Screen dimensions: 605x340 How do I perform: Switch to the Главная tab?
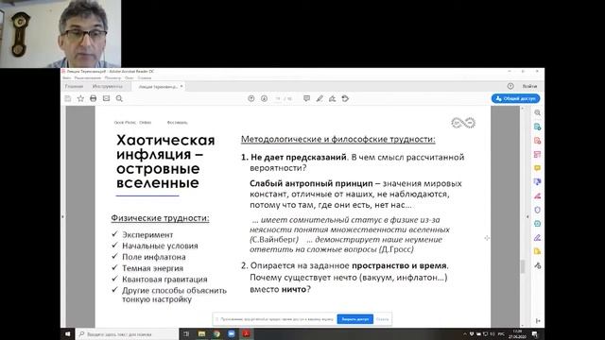coord(74,86)
